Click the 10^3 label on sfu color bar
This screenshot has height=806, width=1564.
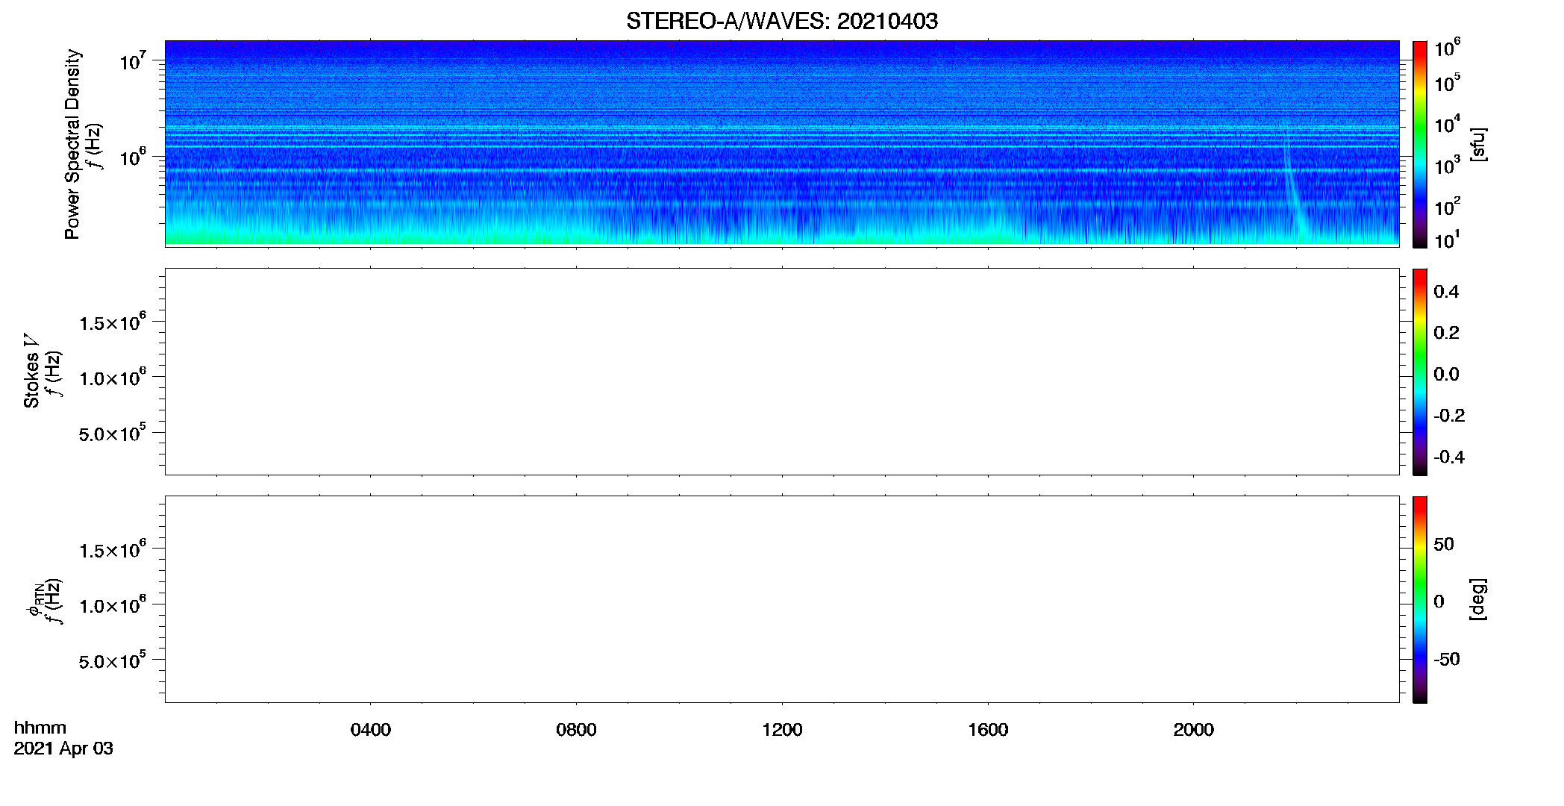pos(1447,165)
